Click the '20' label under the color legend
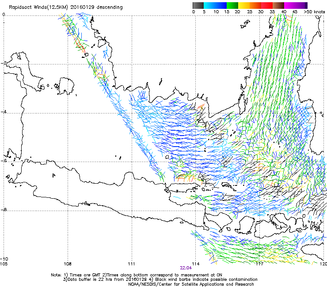The height and width of the screenshot is (287, 327). (x=237, y=12)
